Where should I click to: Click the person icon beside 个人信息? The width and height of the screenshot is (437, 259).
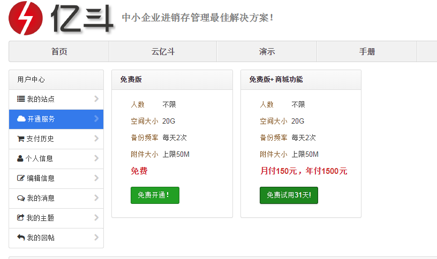tap(20, 158)
